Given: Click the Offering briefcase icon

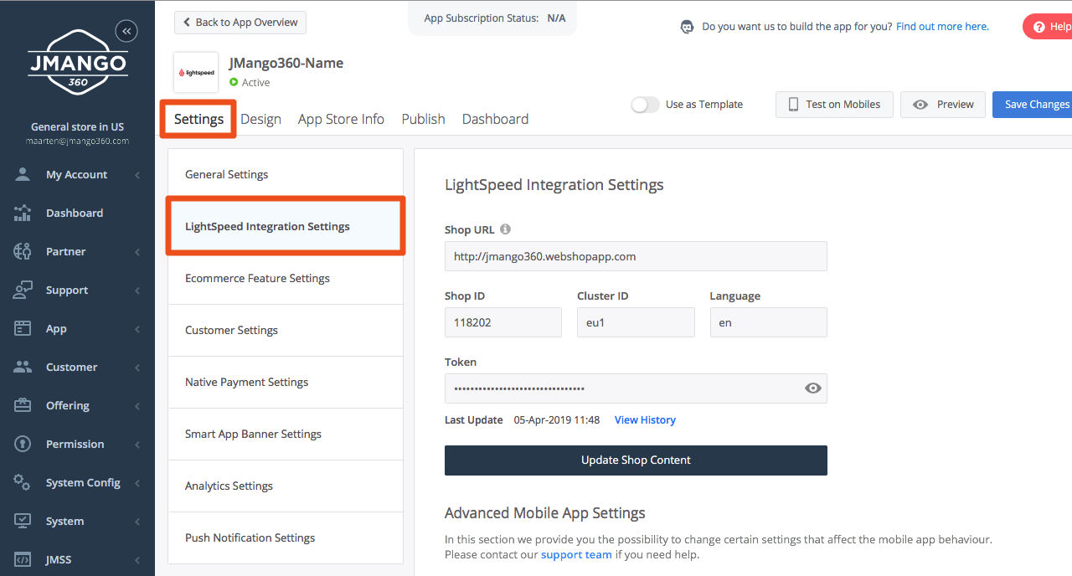Looking at the screenshot, I should (23, 405).
